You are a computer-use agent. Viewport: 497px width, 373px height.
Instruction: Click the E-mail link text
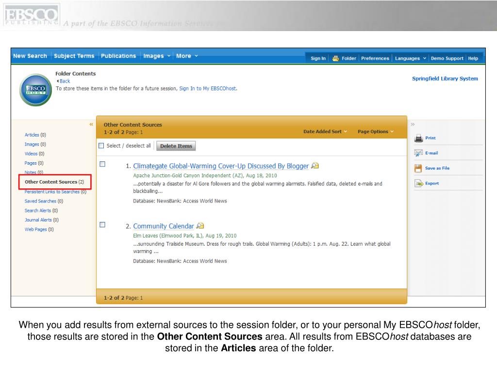coord(431,153)
